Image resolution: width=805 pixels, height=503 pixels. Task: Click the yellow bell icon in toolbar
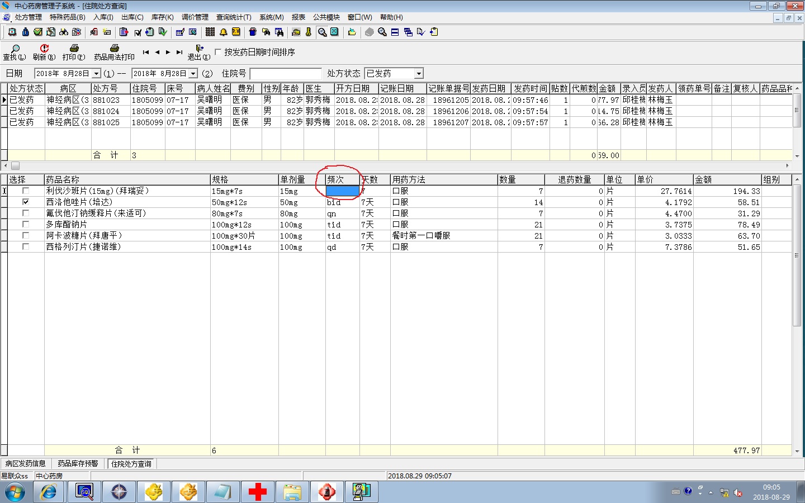pyautogui.click(x=223, y=32)
